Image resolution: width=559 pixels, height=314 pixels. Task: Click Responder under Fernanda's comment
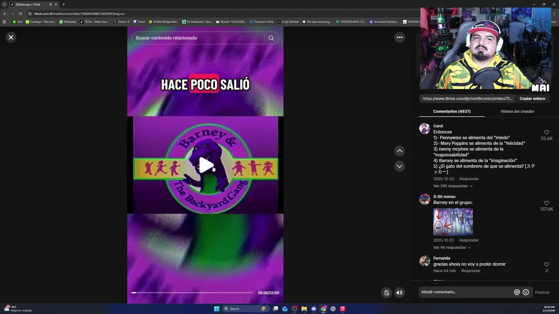point(471,271)
